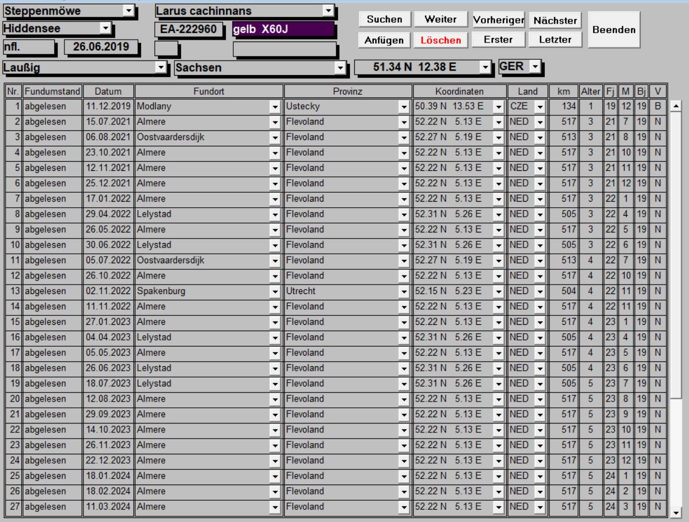Jump to first record with Erster

click(x=498, y=40)
